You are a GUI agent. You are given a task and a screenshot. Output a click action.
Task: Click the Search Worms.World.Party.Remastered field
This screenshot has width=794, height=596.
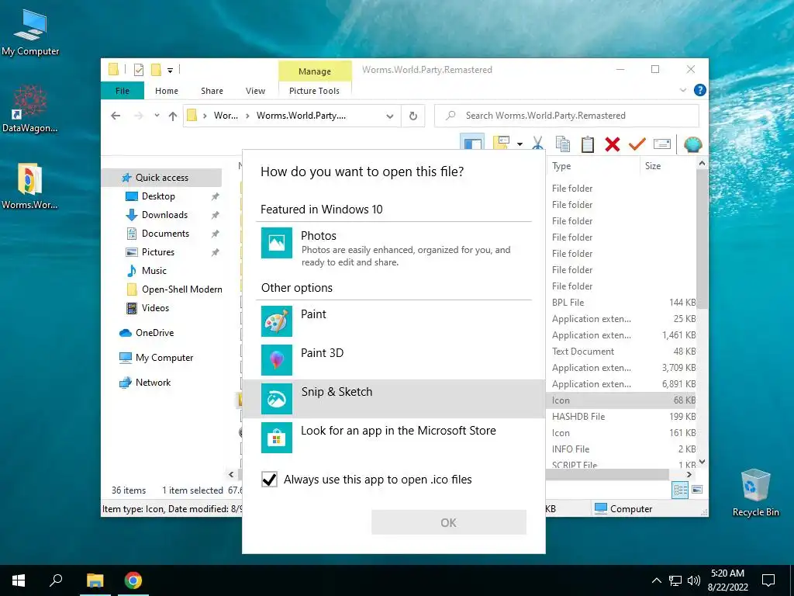[567, 116]
